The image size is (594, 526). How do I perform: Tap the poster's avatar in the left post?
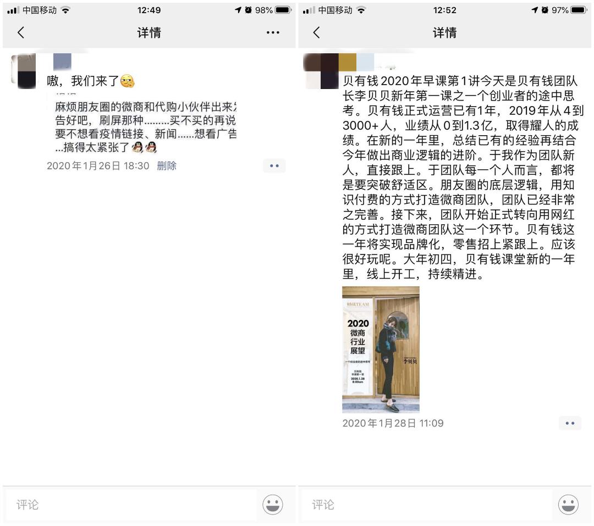click(24, 71)
